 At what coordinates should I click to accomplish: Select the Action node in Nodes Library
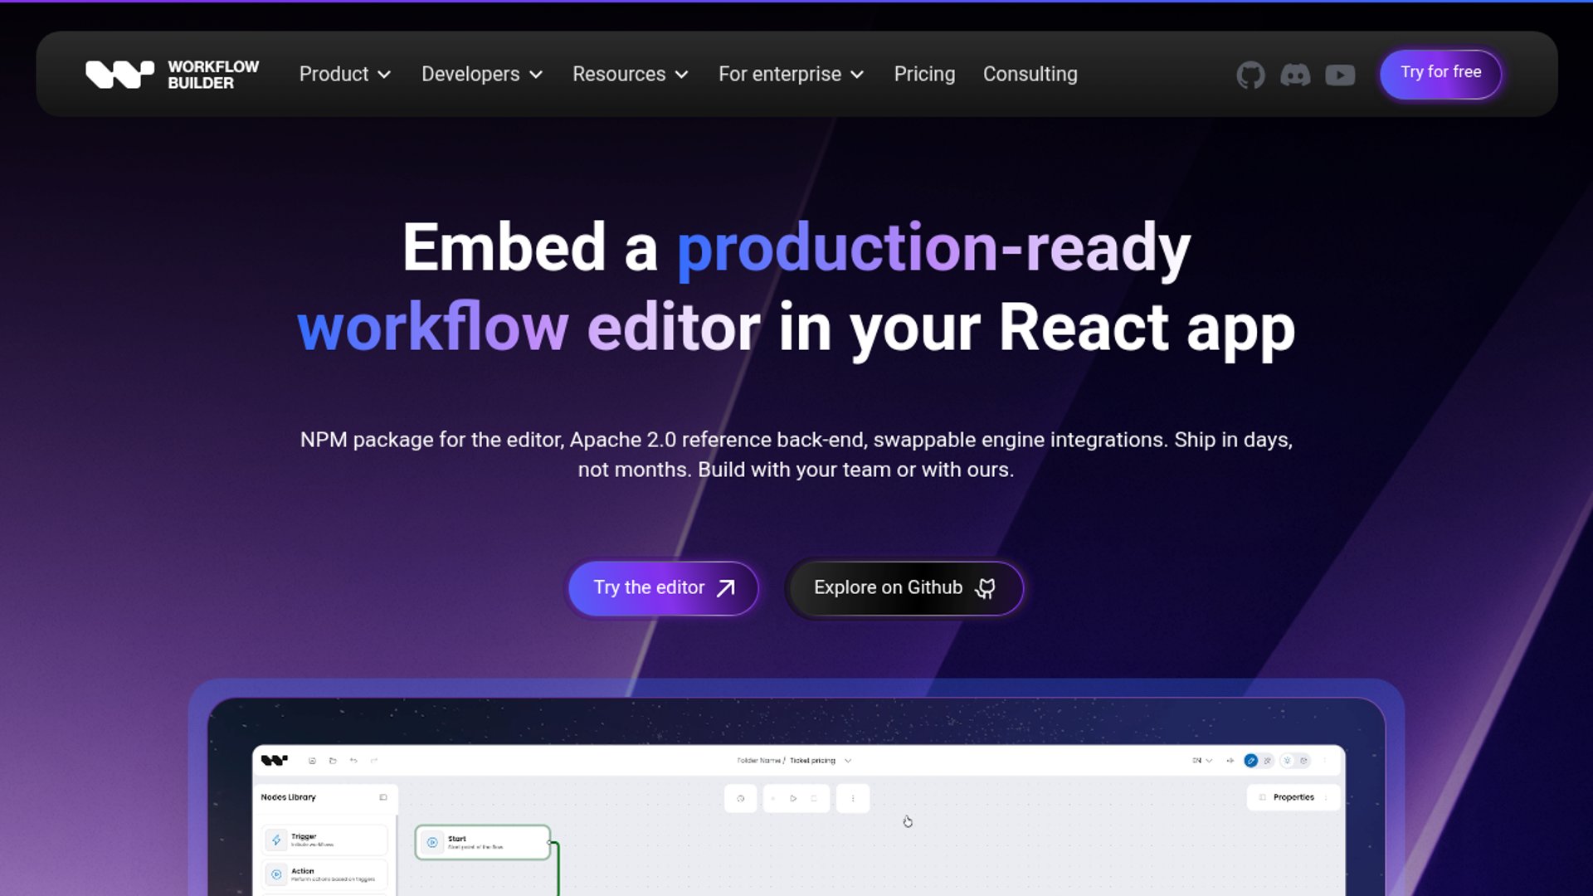(x=325, y=874)
